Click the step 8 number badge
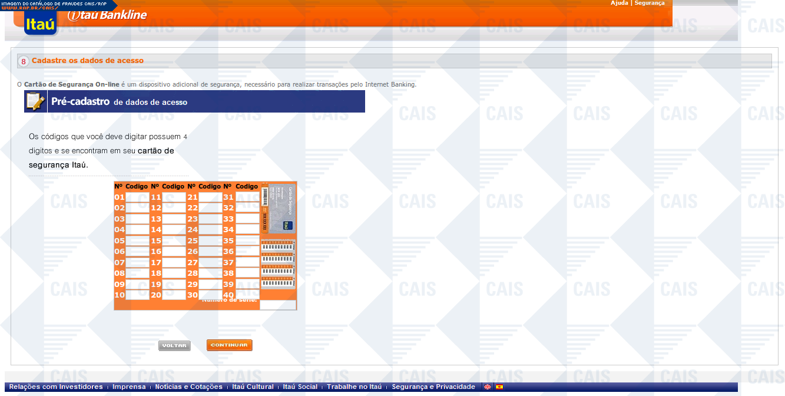 click(x=24, y=61)
